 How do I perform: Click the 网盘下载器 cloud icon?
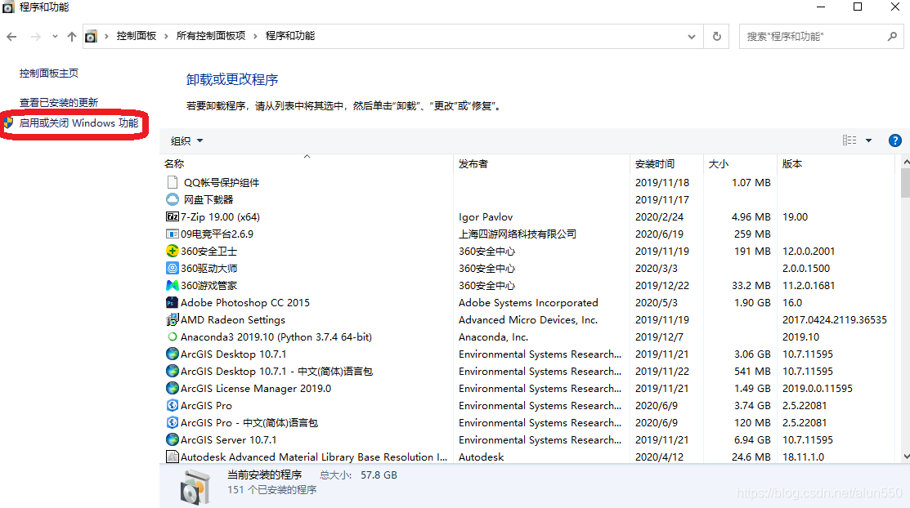pos(173,199)
